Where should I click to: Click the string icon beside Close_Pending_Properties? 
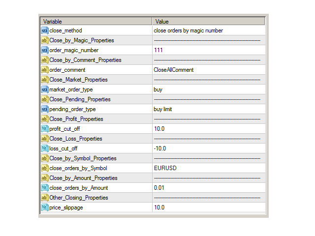tap(45, 99)
